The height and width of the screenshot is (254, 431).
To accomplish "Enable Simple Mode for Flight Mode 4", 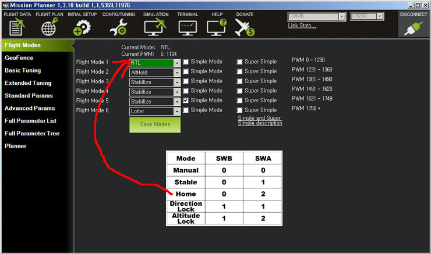I will 186,91.
